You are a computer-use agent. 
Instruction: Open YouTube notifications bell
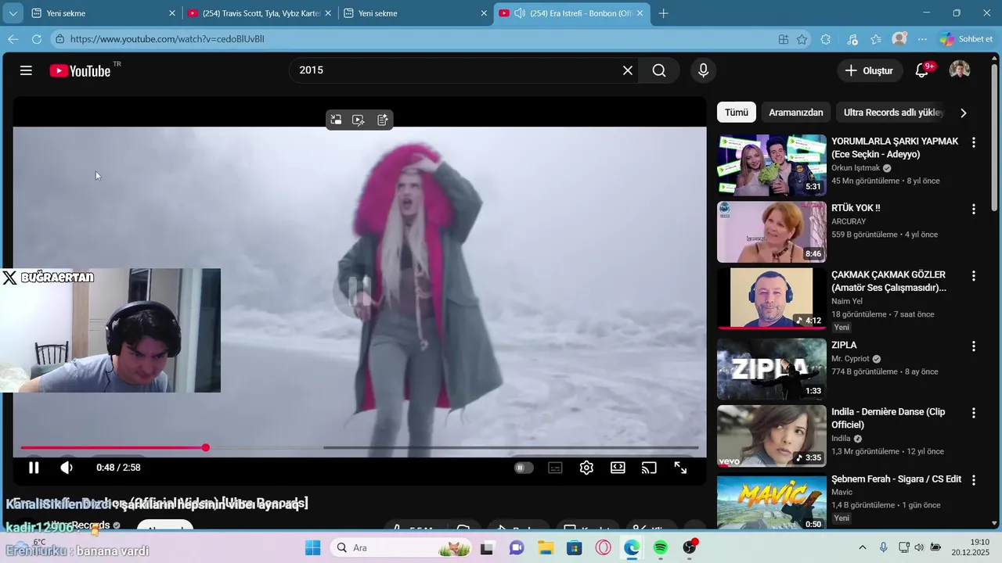point(922,70)
